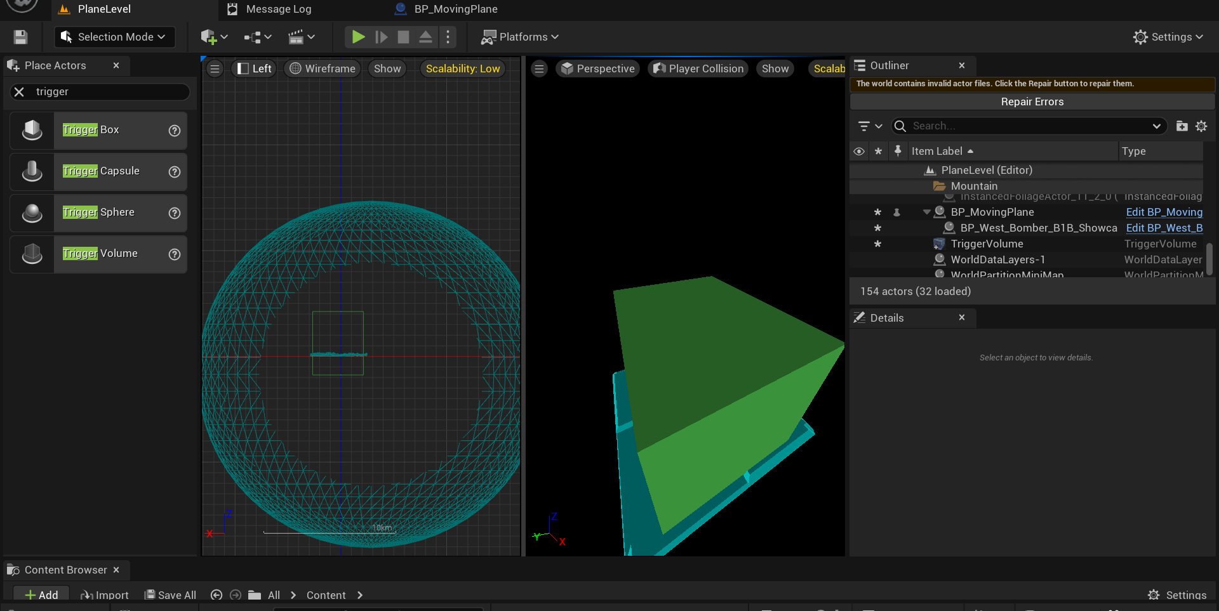Switch to the Message Log tab

(x=278, y=9)
